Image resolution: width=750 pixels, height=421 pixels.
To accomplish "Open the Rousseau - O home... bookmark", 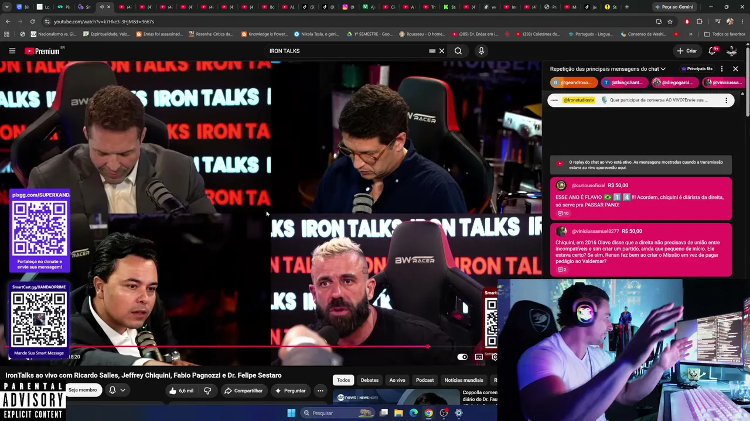I will 422,34.
